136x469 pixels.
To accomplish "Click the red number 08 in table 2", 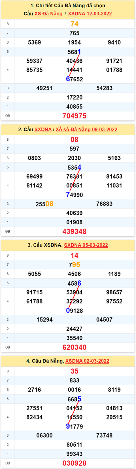I will coord(75,140).
